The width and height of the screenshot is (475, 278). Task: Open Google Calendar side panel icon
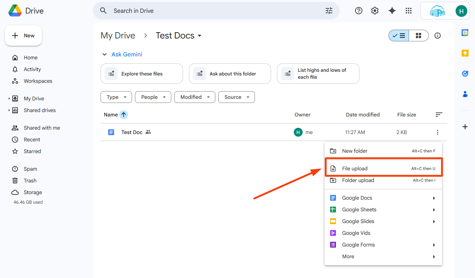pos(465,33)
